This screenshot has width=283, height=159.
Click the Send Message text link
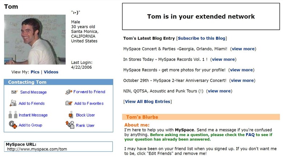33,92
